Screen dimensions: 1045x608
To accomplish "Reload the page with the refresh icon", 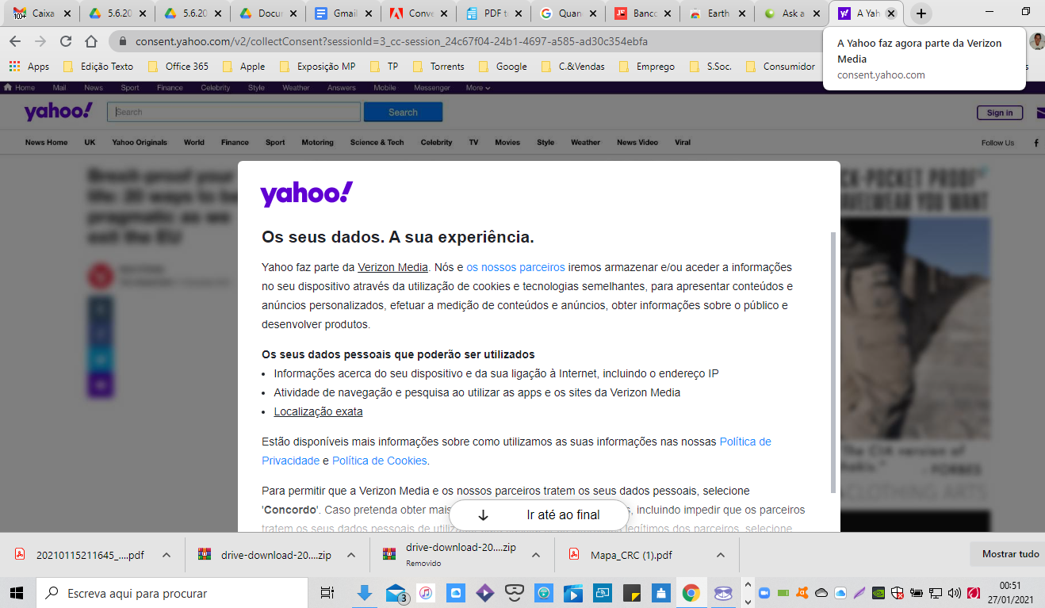I will coord(66,41).
